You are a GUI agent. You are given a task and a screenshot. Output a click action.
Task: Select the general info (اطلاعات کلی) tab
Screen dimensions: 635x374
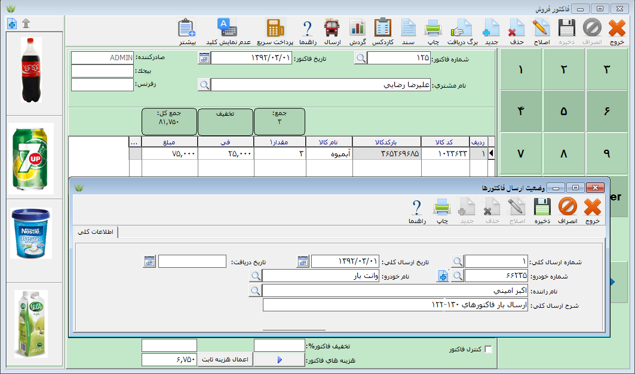tap(96, 233)
